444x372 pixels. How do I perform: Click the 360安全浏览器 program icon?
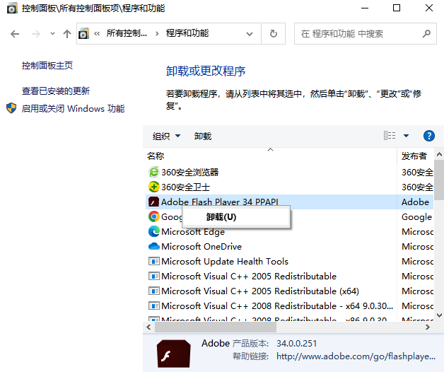[x=153, y=172]
